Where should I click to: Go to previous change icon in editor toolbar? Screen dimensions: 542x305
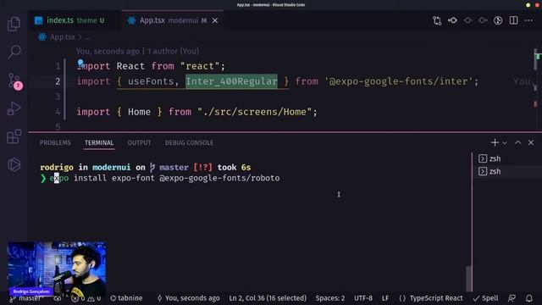coord(452,20)
